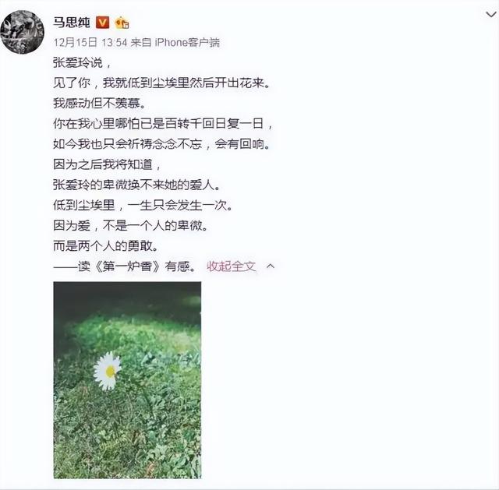Collapse the post via 收起全文 link
The image size is (499, 490).
tap(232, 266)
